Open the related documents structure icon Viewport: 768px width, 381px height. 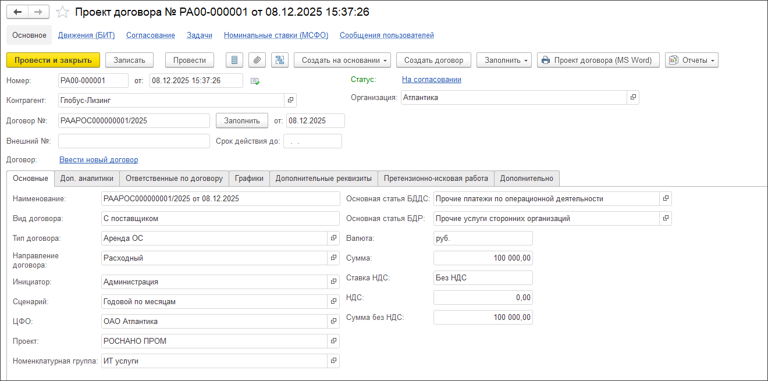(x=280, y=60)
